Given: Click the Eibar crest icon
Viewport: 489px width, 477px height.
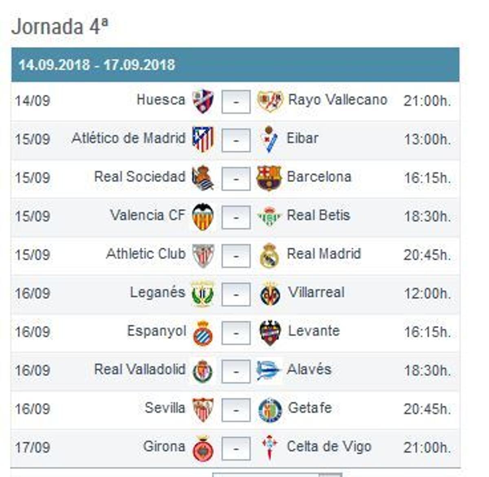Looking at the screenshot, I should pos(269,138).
